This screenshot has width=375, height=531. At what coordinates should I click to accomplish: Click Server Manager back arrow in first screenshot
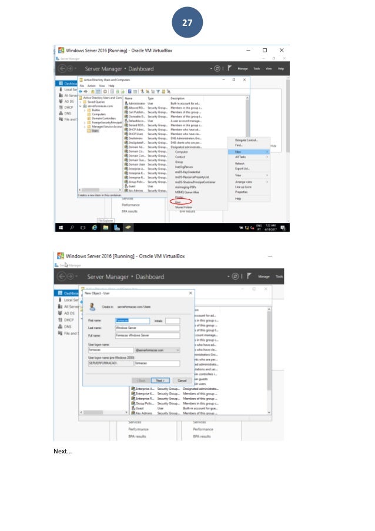click(x=62, y=68)
